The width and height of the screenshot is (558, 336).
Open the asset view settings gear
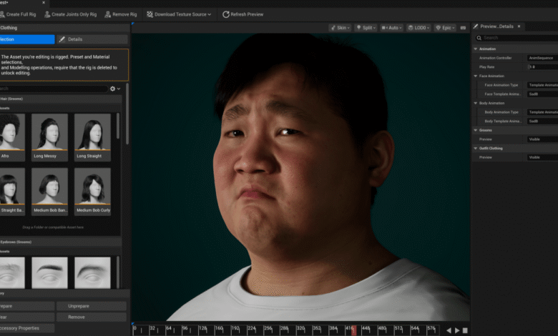pyautogui.click(x=113, y=89)
